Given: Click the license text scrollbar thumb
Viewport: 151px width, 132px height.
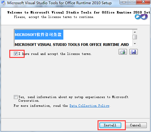Looking at the screenshot, I should click(x=135, y=37).
